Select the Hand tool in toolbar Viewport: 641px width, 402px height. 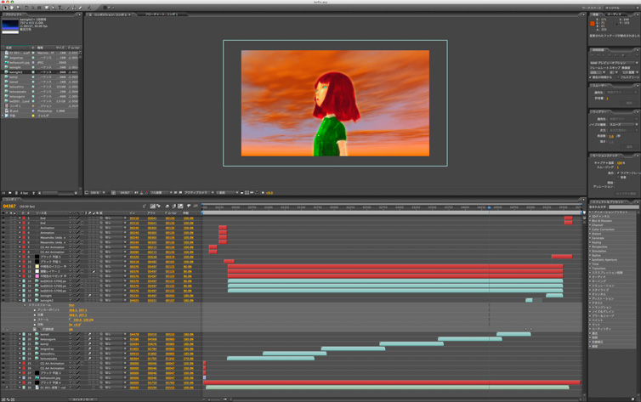12,8
